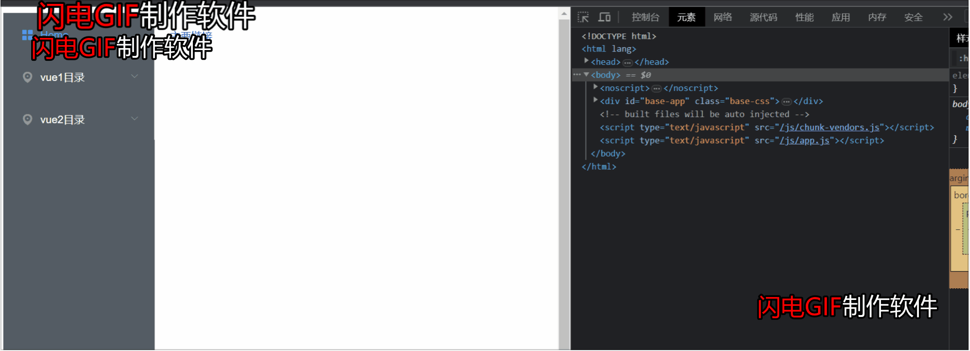
Task: Switch to the 控制台 tab
Action: [645, 18]
